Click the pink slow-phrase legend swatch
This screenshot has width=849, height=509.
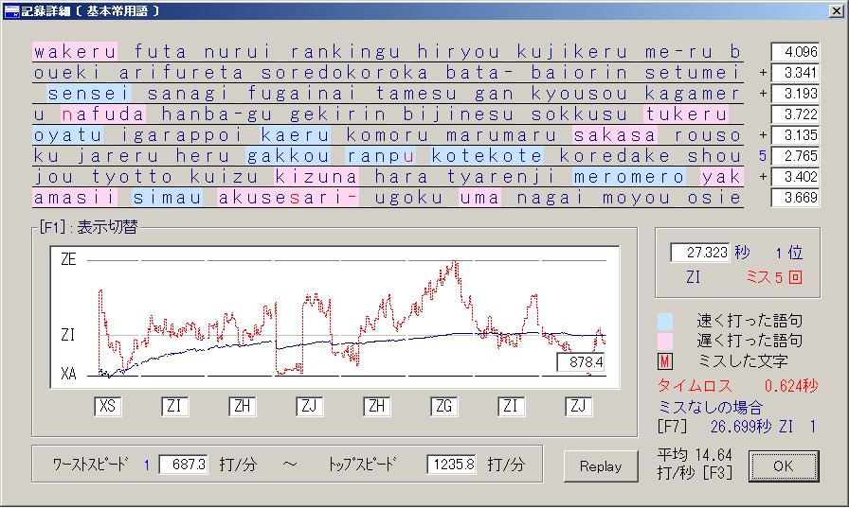(665, 341)
